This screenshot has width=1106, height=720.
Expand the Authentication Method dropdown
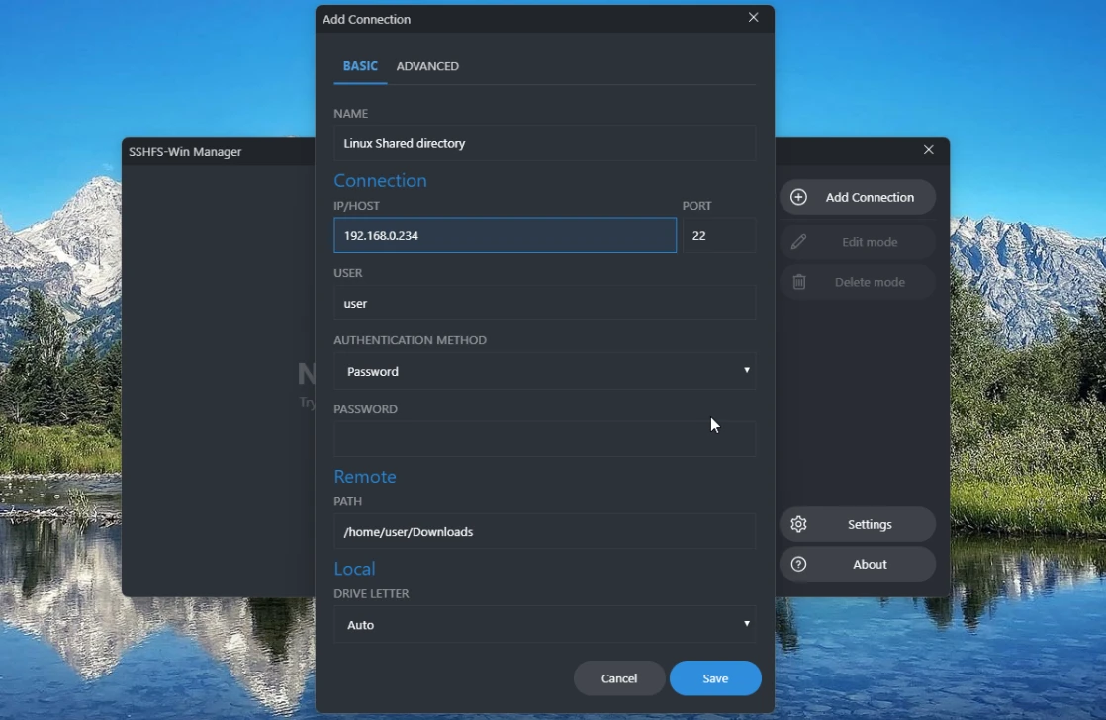point(544,372)
